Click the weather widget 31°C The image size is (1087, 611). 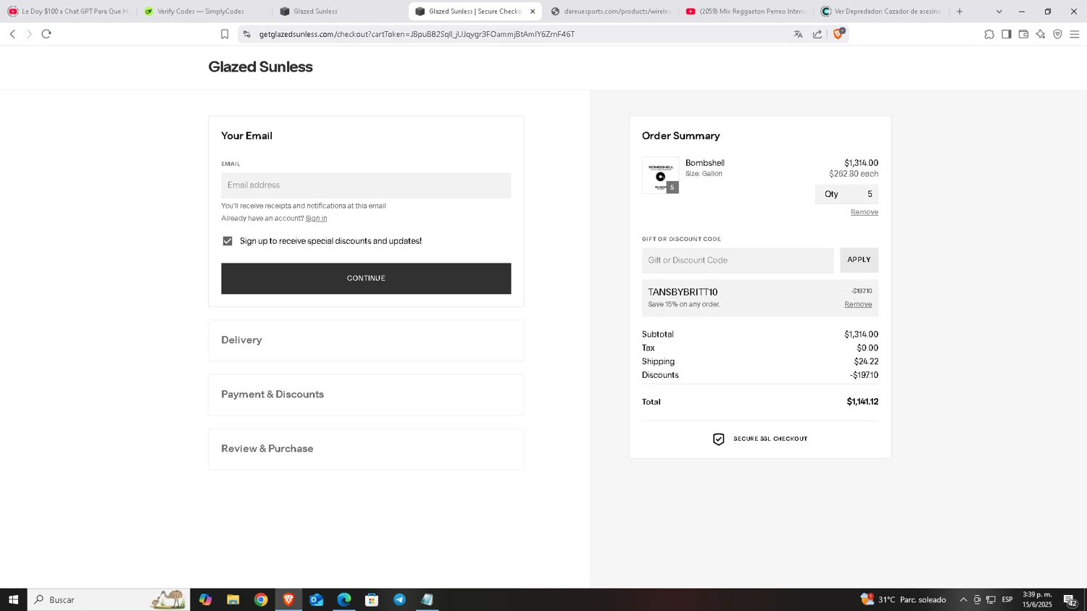pyautogui.click(x=903, y=599)
